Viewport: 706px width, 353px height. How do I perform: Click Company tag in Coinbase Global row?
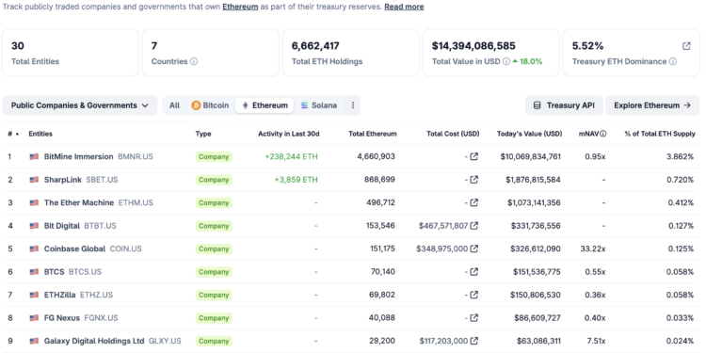click(x=214, y=249)
